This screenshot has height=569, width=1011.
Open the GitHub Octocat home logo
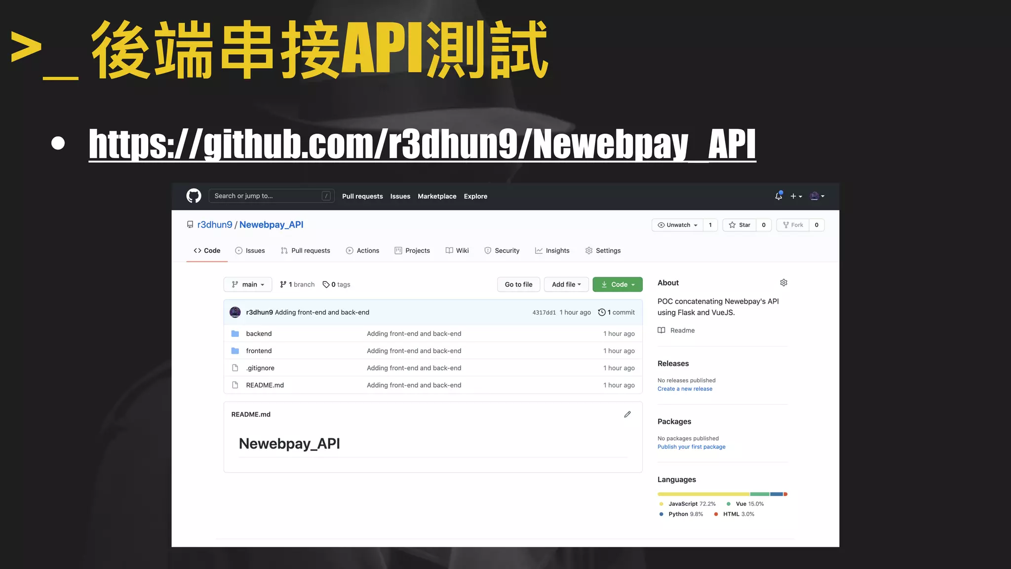[x=194, y=196]
